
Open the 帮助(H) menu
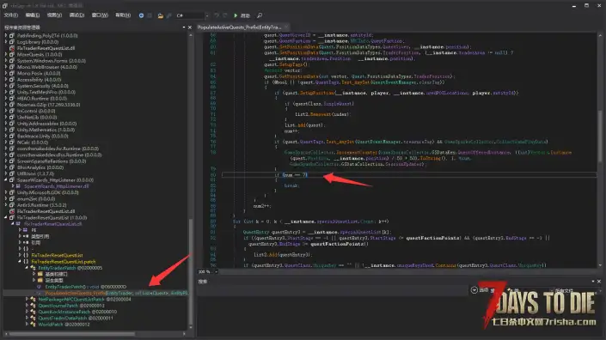pyautogui.click(x=123, y=15)
